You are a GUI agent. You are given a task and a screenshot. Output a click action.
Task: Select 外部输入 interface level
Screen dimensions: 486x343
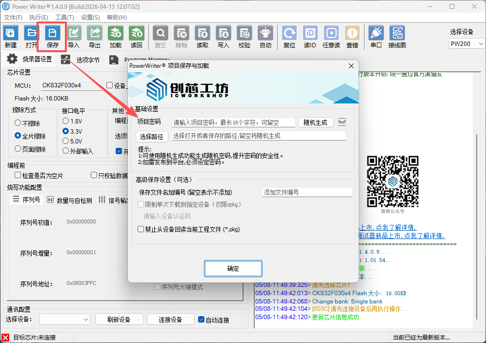click(78, 151)
